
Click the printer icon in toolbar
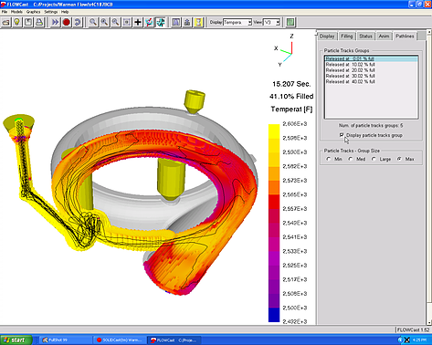pyautogui.click(x=39, y=22)
